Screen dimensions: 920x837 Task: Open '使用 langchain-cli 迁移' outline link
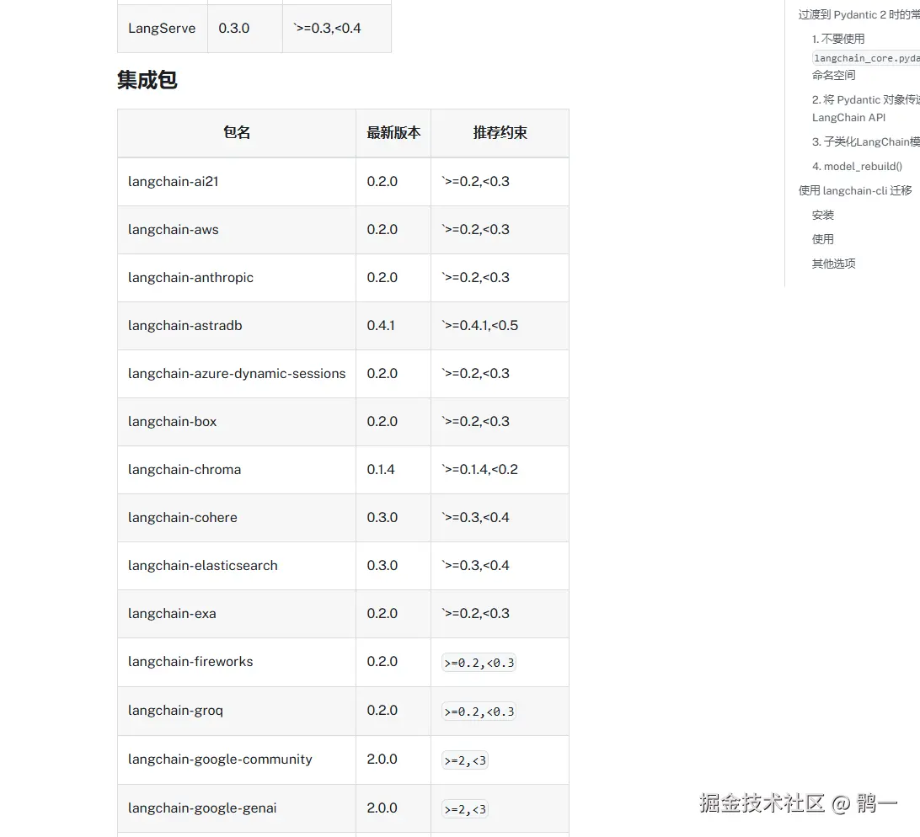coord(855,190)
